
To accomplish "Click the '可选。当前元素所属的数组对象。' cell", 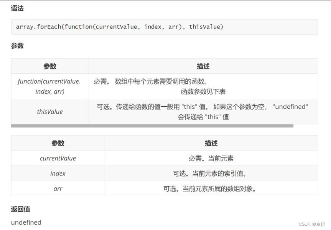I will tap(211, 189).
